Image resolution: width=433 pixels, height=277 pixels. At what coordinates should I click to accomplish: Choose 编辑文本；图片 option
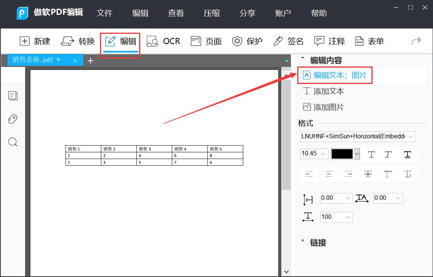tap(335, 75)
